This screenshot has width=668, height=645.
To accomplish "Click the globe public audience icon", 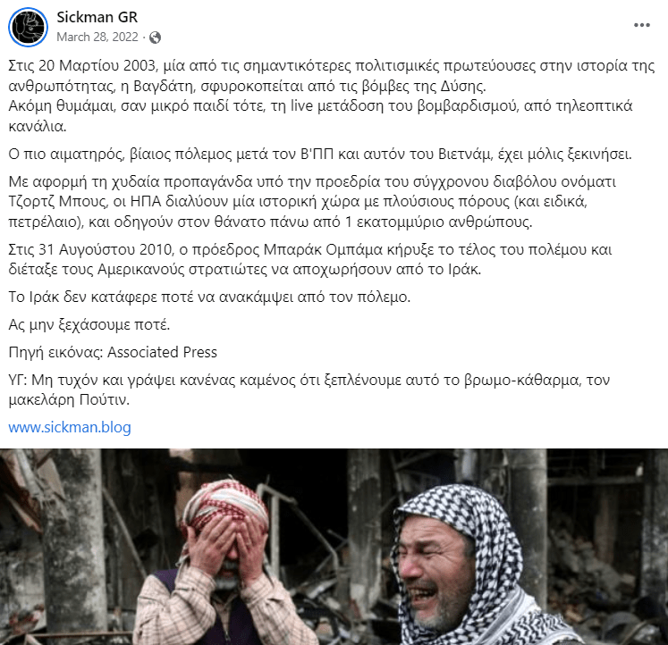I will click(x=155, y=38).
